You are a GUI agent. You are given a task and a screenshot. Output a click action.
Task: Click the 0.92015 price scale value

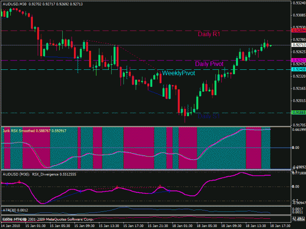[x=299, y=101]
